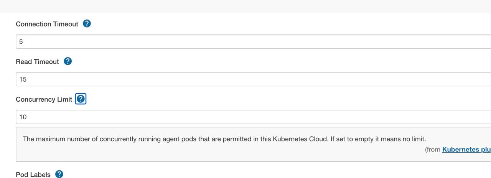The height and width of the screenshot is (178, 491).
Task: Open help for Connection Timeout
Action: pos(87,24)
